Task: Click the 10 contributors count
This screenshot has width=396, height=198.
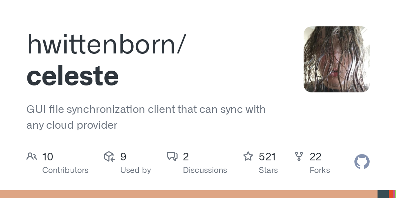Action: coord(48,157)
